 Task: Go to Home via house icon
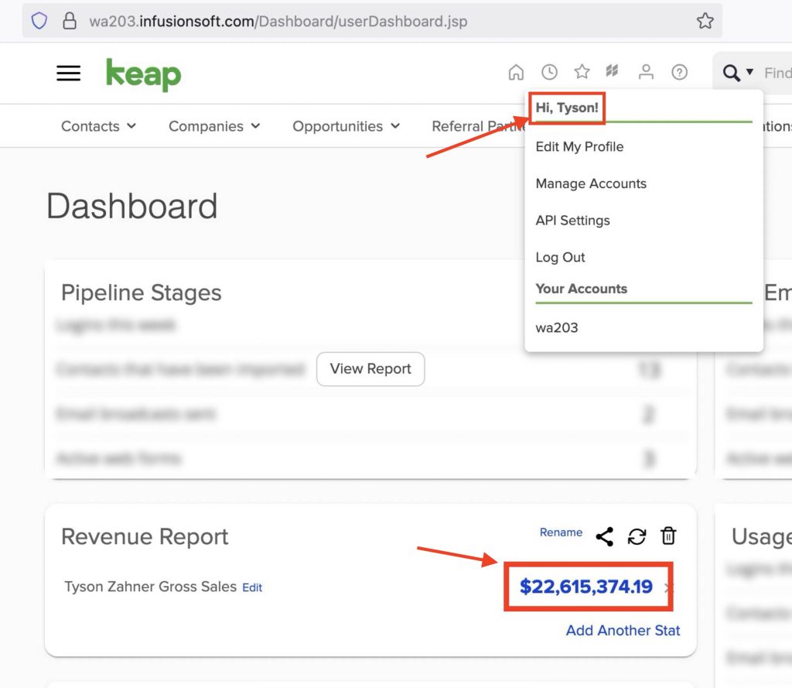coord(516,72)
